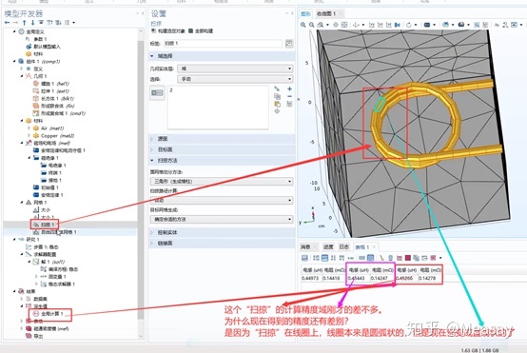Expand the Air (mat1) material node
This screenshot has height=353, width=527.
point(29,128)
